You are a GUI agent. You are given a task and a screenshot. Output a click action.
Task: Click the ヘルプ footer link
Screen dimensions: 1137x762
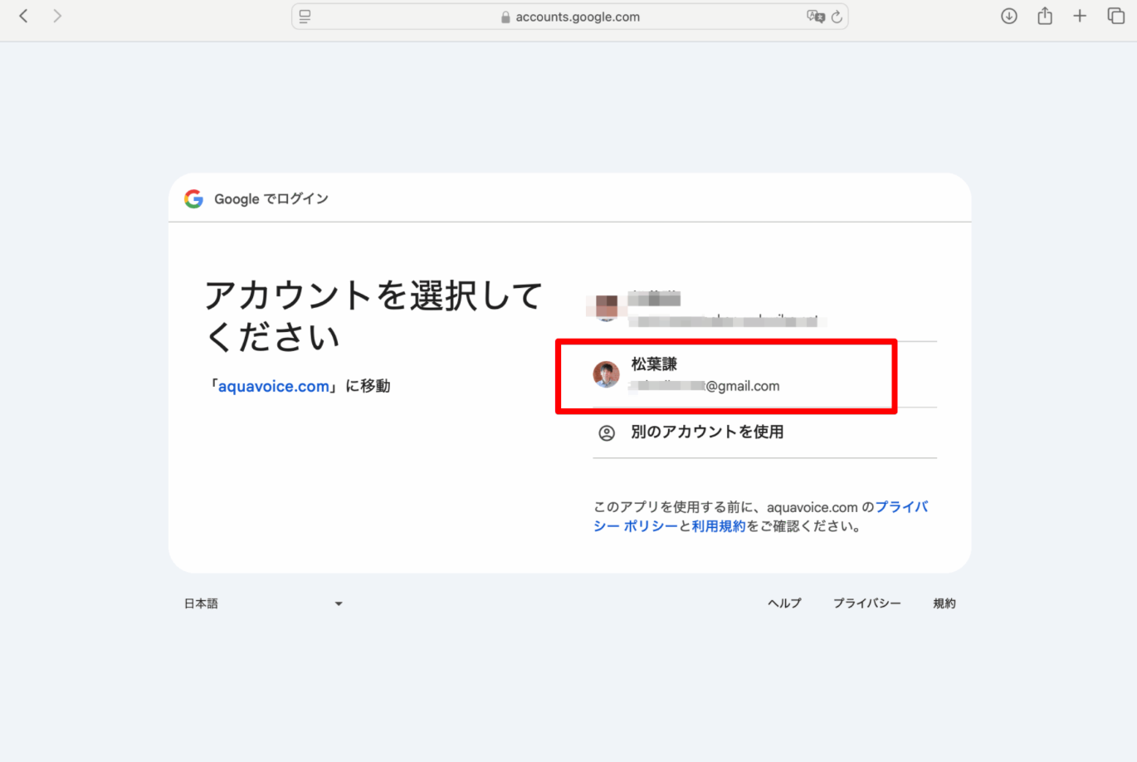point(784,603)
